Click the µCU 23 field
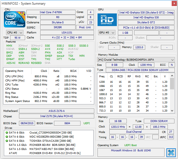This screenshot has width=178, height=159. point(91,22)
